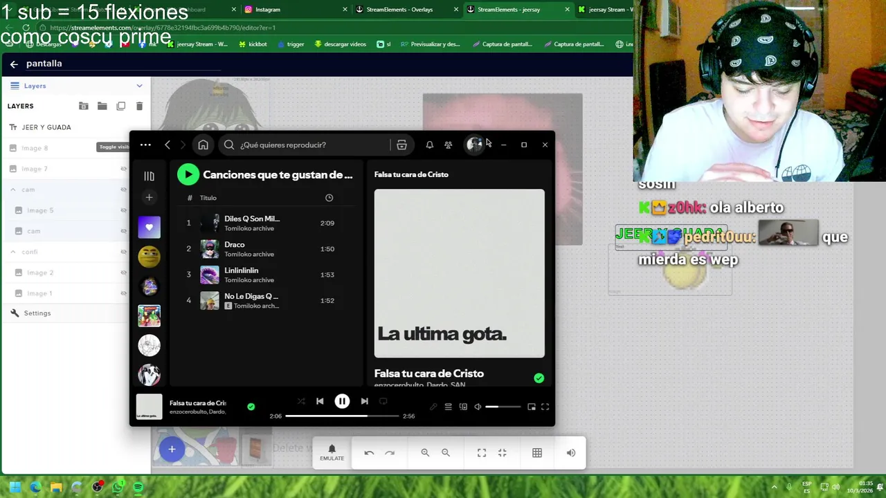The image size is (886, 498).
Task: Skip to the previous track
Action: 320,401
